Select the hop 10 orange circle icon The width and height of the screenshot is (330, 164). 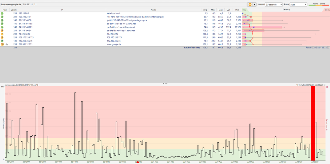(x=2, y=44)
